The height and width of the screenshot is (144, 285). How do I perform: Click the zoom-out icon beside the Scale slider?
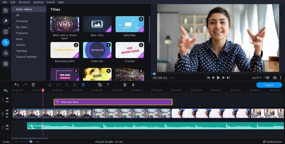pyautogui.click(x=16, y=142)
